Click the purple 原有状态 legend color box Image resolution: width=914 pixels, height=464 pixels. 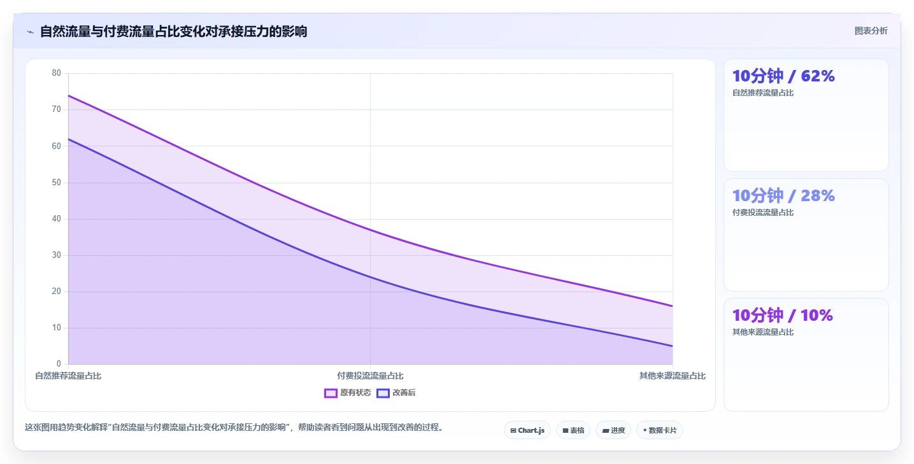pos(331,393)
